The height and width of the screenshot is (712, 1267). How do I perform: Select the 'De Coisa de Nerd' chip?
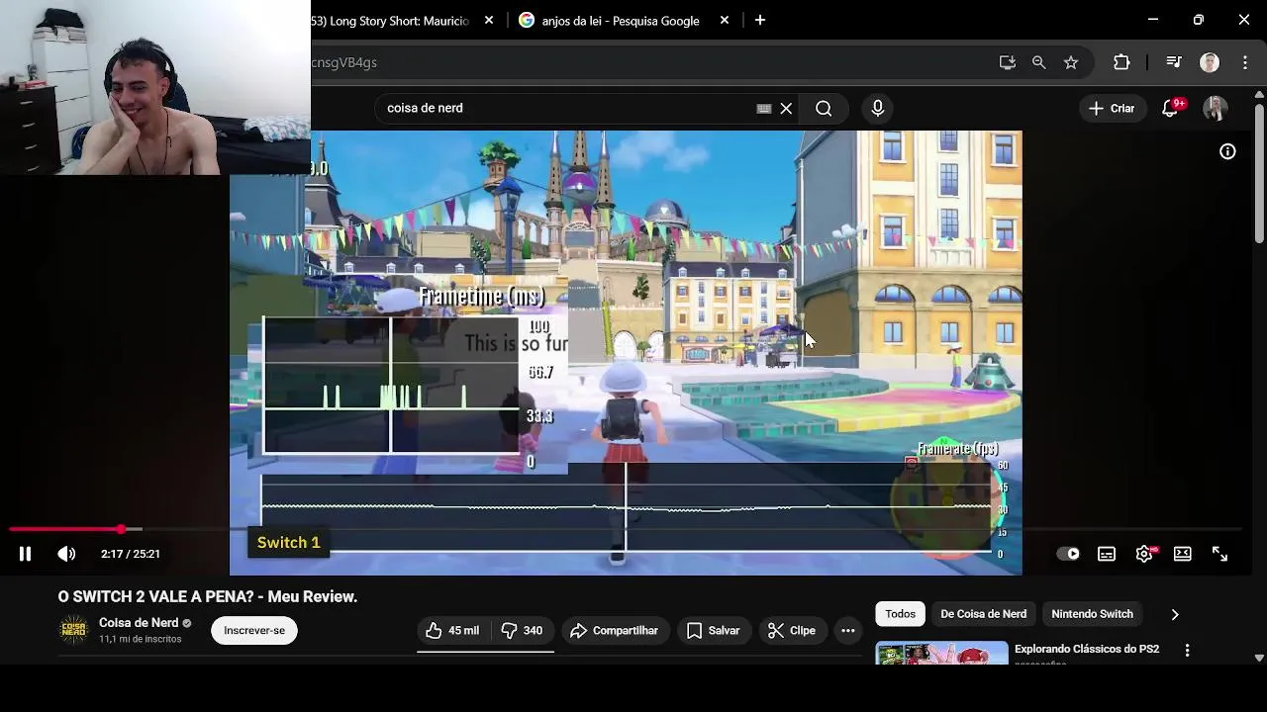coord(983,614)
